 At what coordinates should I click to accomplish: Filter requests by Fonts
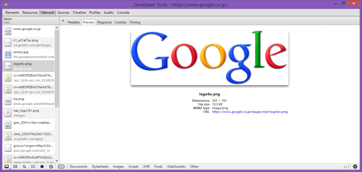pyautogui.click(x=158, y=167)
